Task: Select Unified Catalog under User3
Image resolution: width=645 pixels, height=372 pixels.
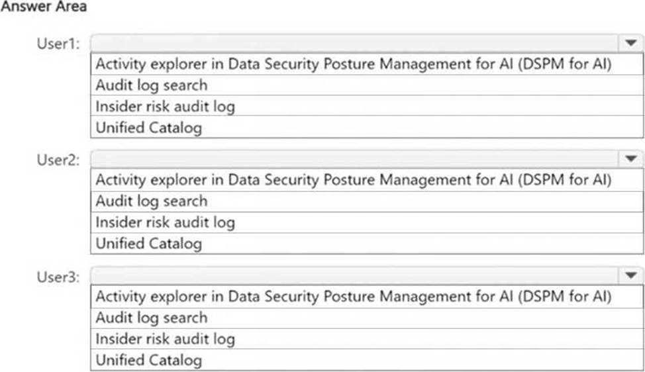Action: coord(149,360)
